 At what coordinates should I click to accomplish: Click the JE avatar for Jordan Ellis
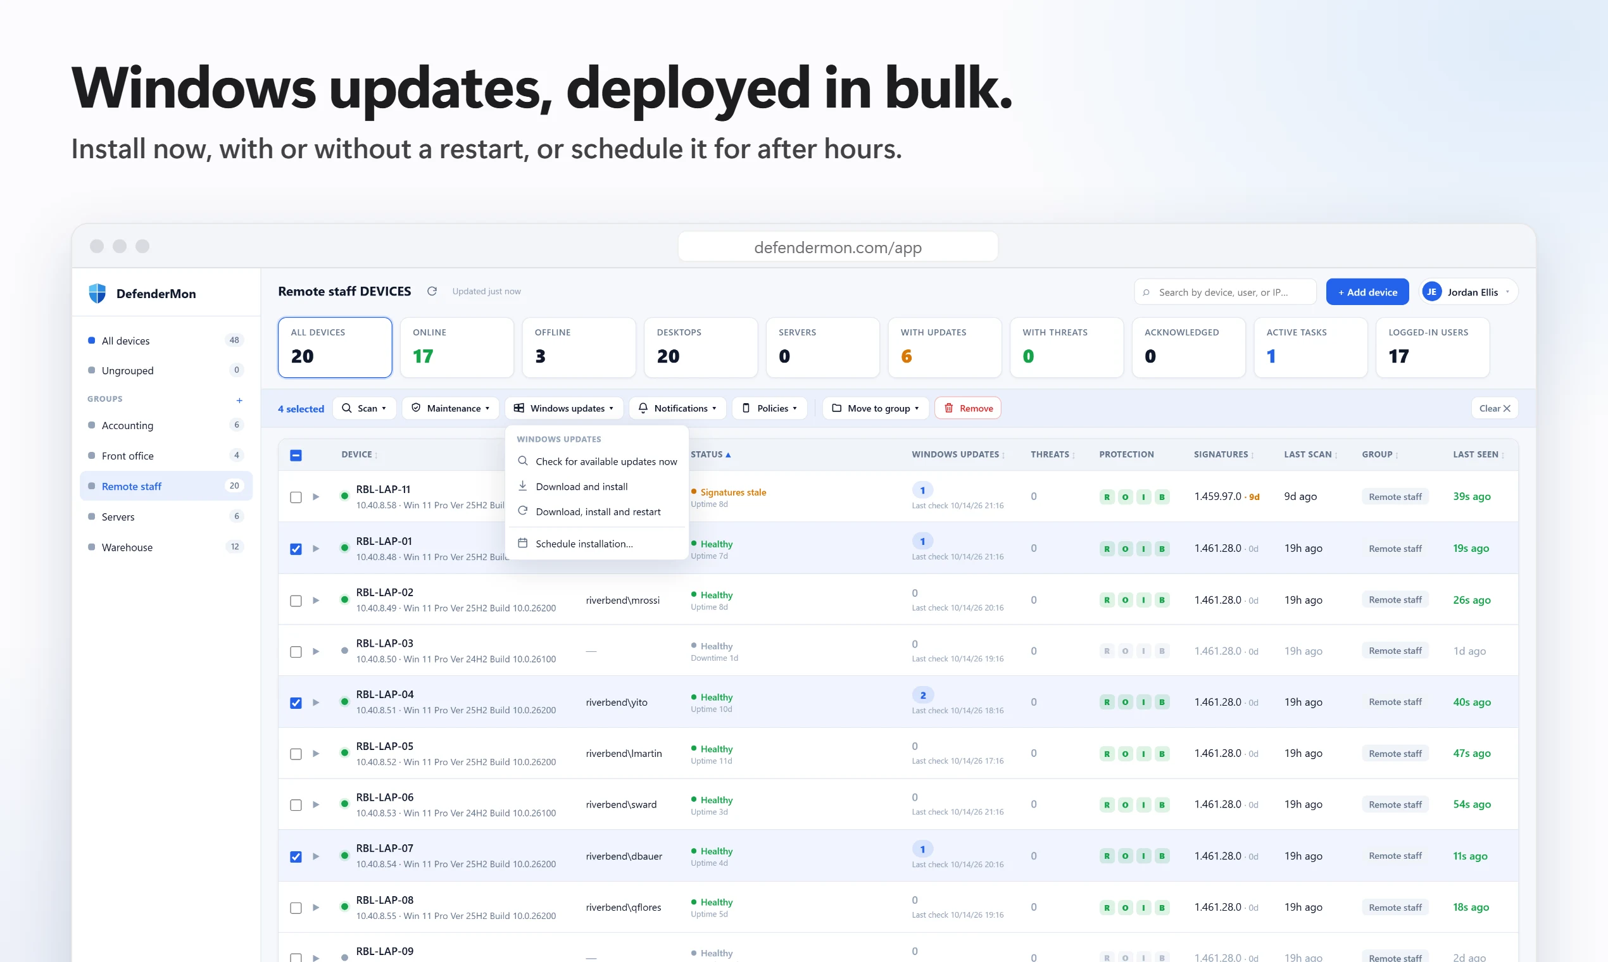point(1431,292)
